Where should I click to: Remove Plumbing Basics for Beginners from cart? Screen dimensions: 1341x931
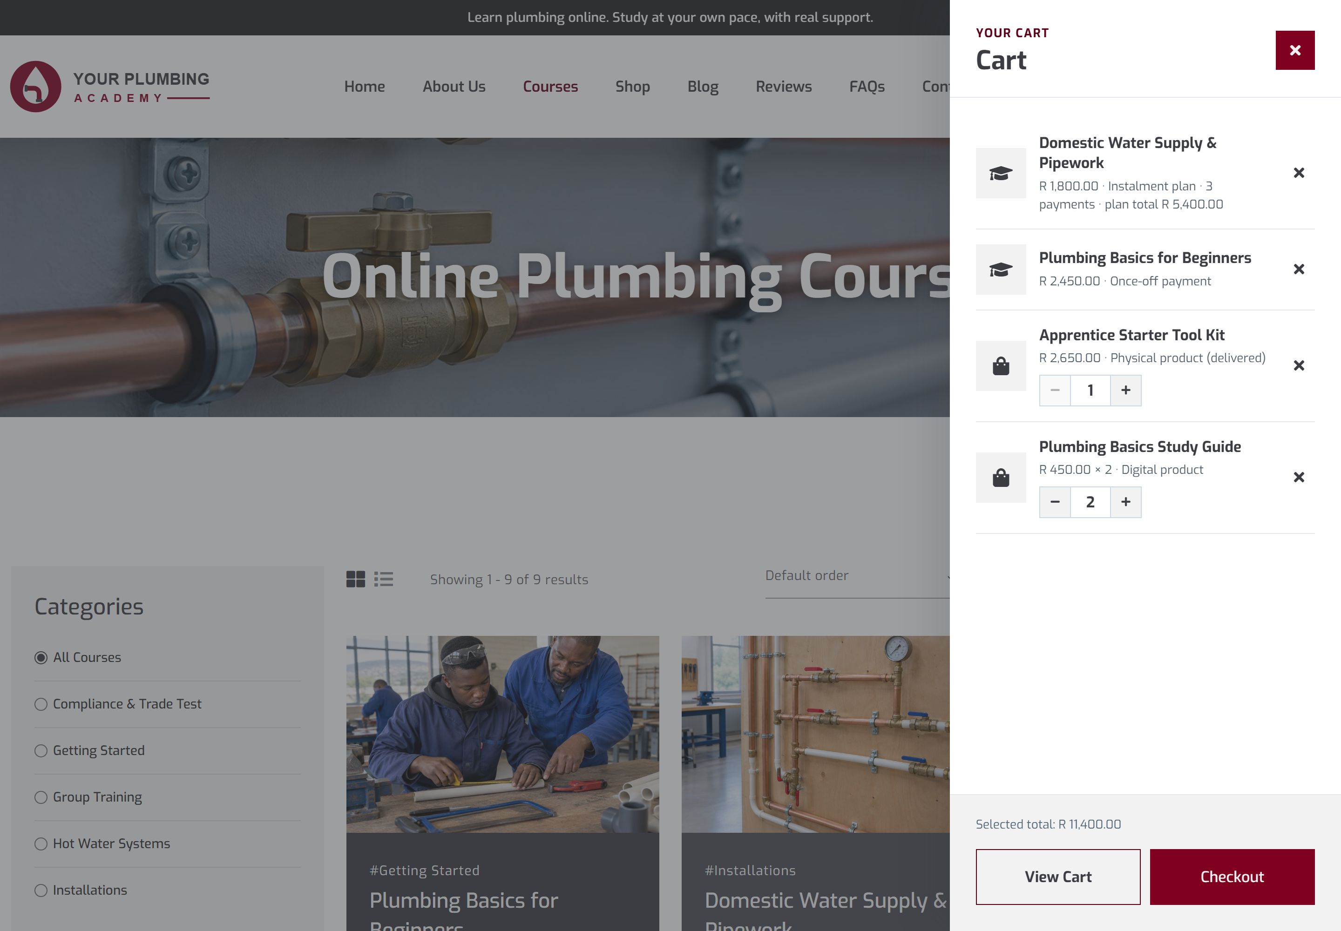pos(1299,269)
